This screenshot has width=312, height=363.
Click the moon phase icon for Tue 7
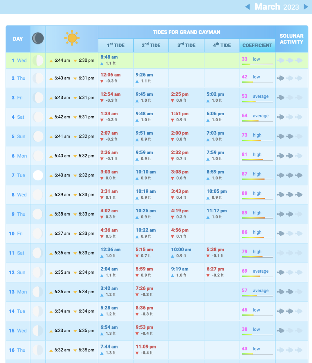pos(38,175)
